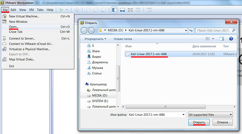Open the Имя файла filename dropdown
This screenshot has height=134, width=242.
(183, 115)
